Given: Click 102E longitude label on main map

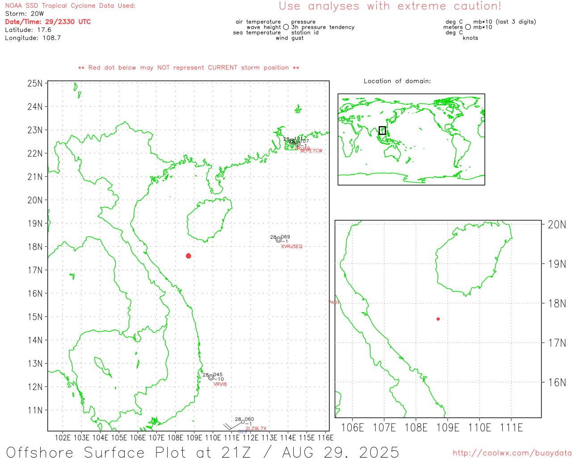Looking at the screenshot, I should (63, 438).
